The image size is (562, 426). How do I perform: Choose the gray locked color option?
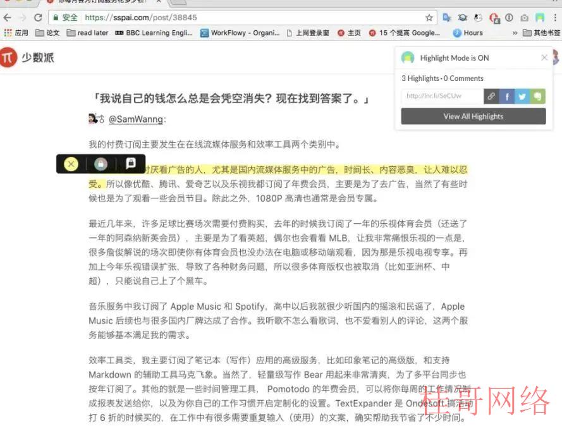(x=101, y=164)
